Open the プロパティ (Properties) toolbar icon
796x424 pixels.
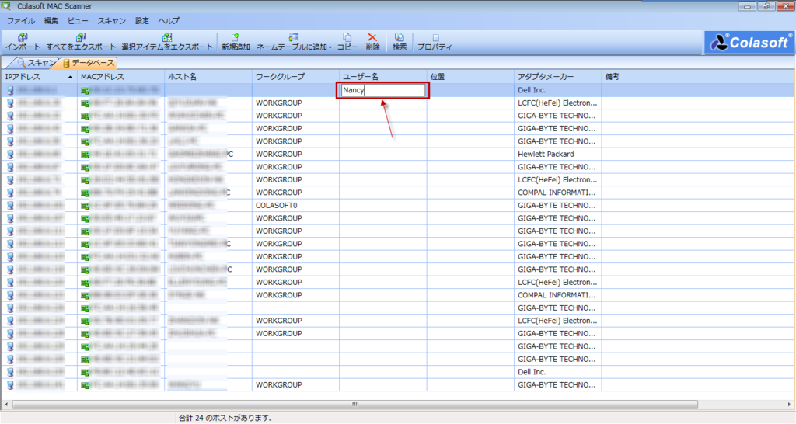[x=435, y=42]
